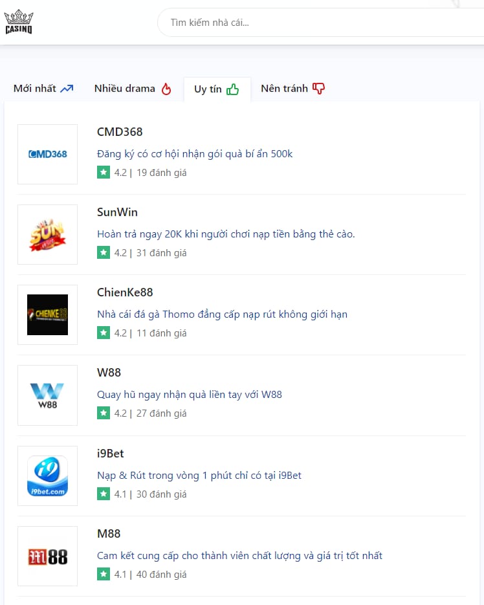Click the green star icon in i9Bet row
Screen dimensions: 484x605
[104, 494]
